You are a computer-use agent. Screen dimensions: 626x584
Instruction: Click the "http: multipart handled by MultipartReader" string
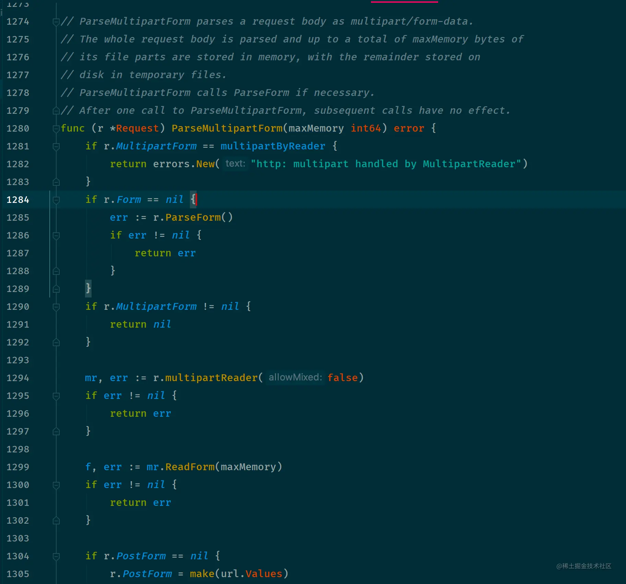tap(386, 164)
